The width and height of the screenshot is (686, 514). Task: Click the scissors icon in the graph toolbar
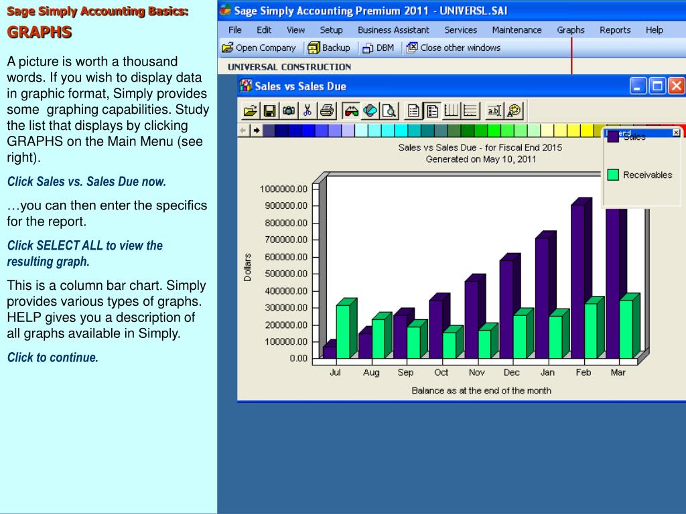(307, 110)
